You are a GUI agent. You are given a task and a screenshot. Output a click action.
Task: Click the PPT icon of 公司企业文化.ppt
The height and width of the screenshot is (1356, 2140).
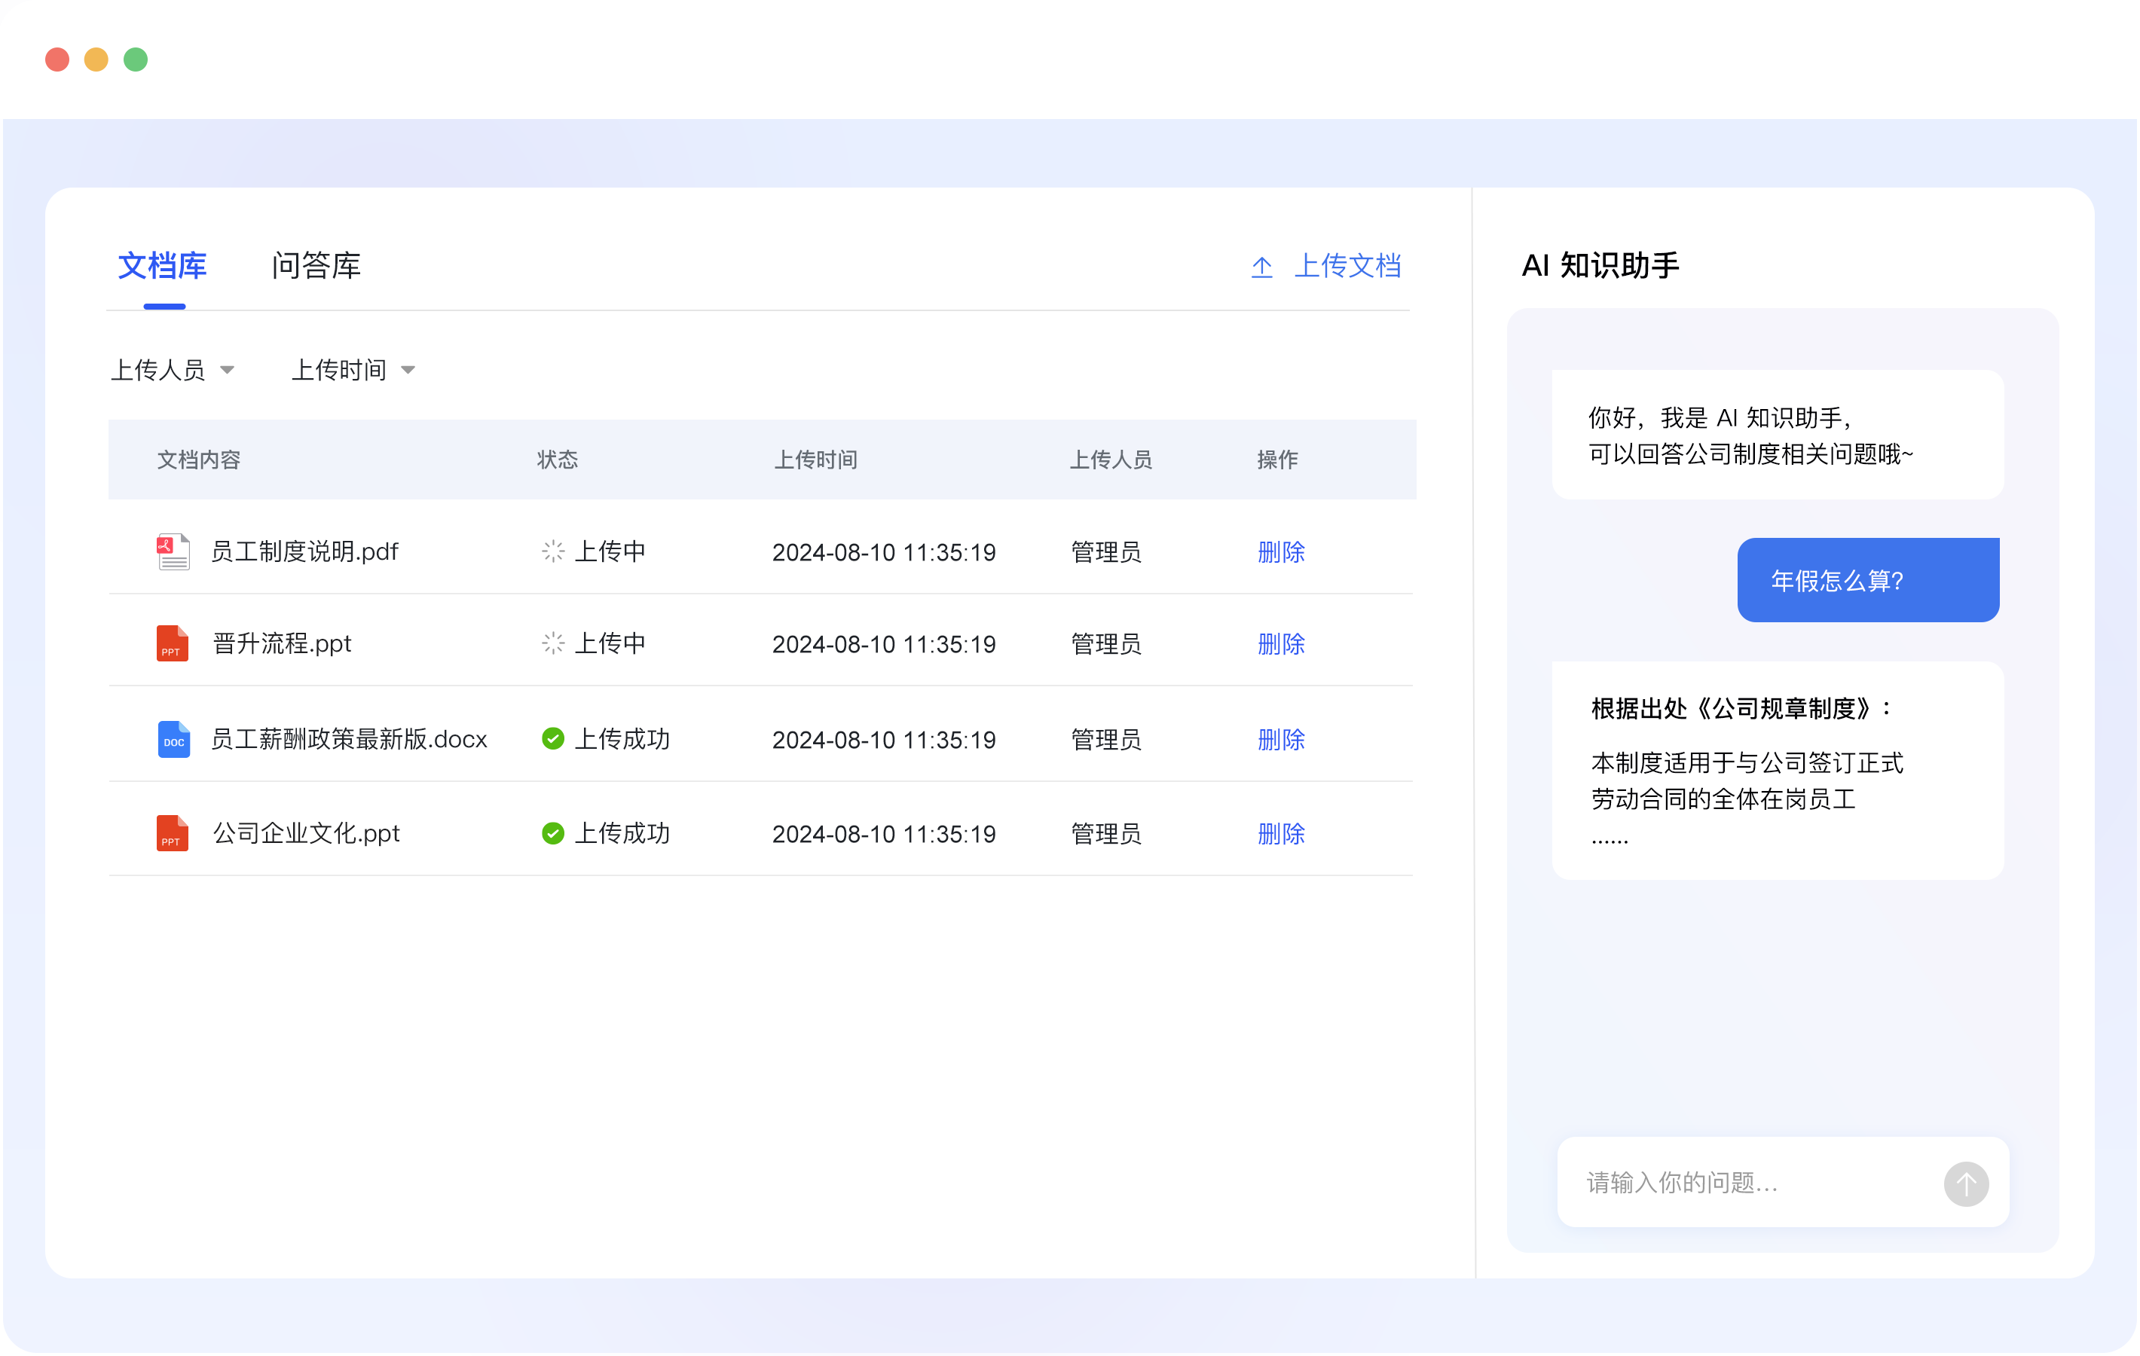(x=173, y=833)
